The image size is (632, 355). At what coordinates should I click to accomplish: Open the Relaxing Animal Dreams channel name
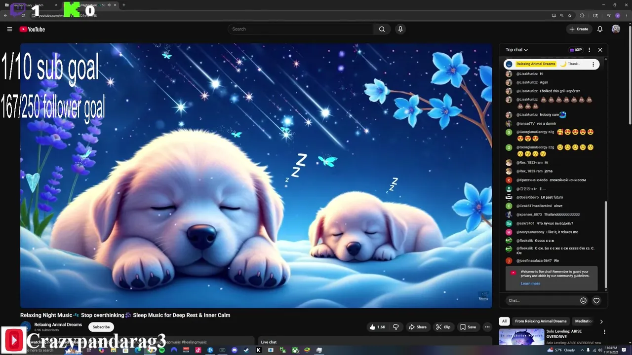[58, 324]
